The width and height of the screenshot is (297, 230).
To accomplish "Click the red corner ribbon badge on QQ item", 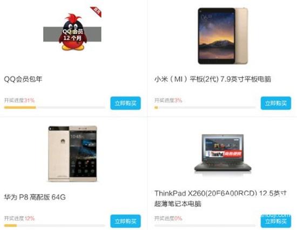I will 96,12.
